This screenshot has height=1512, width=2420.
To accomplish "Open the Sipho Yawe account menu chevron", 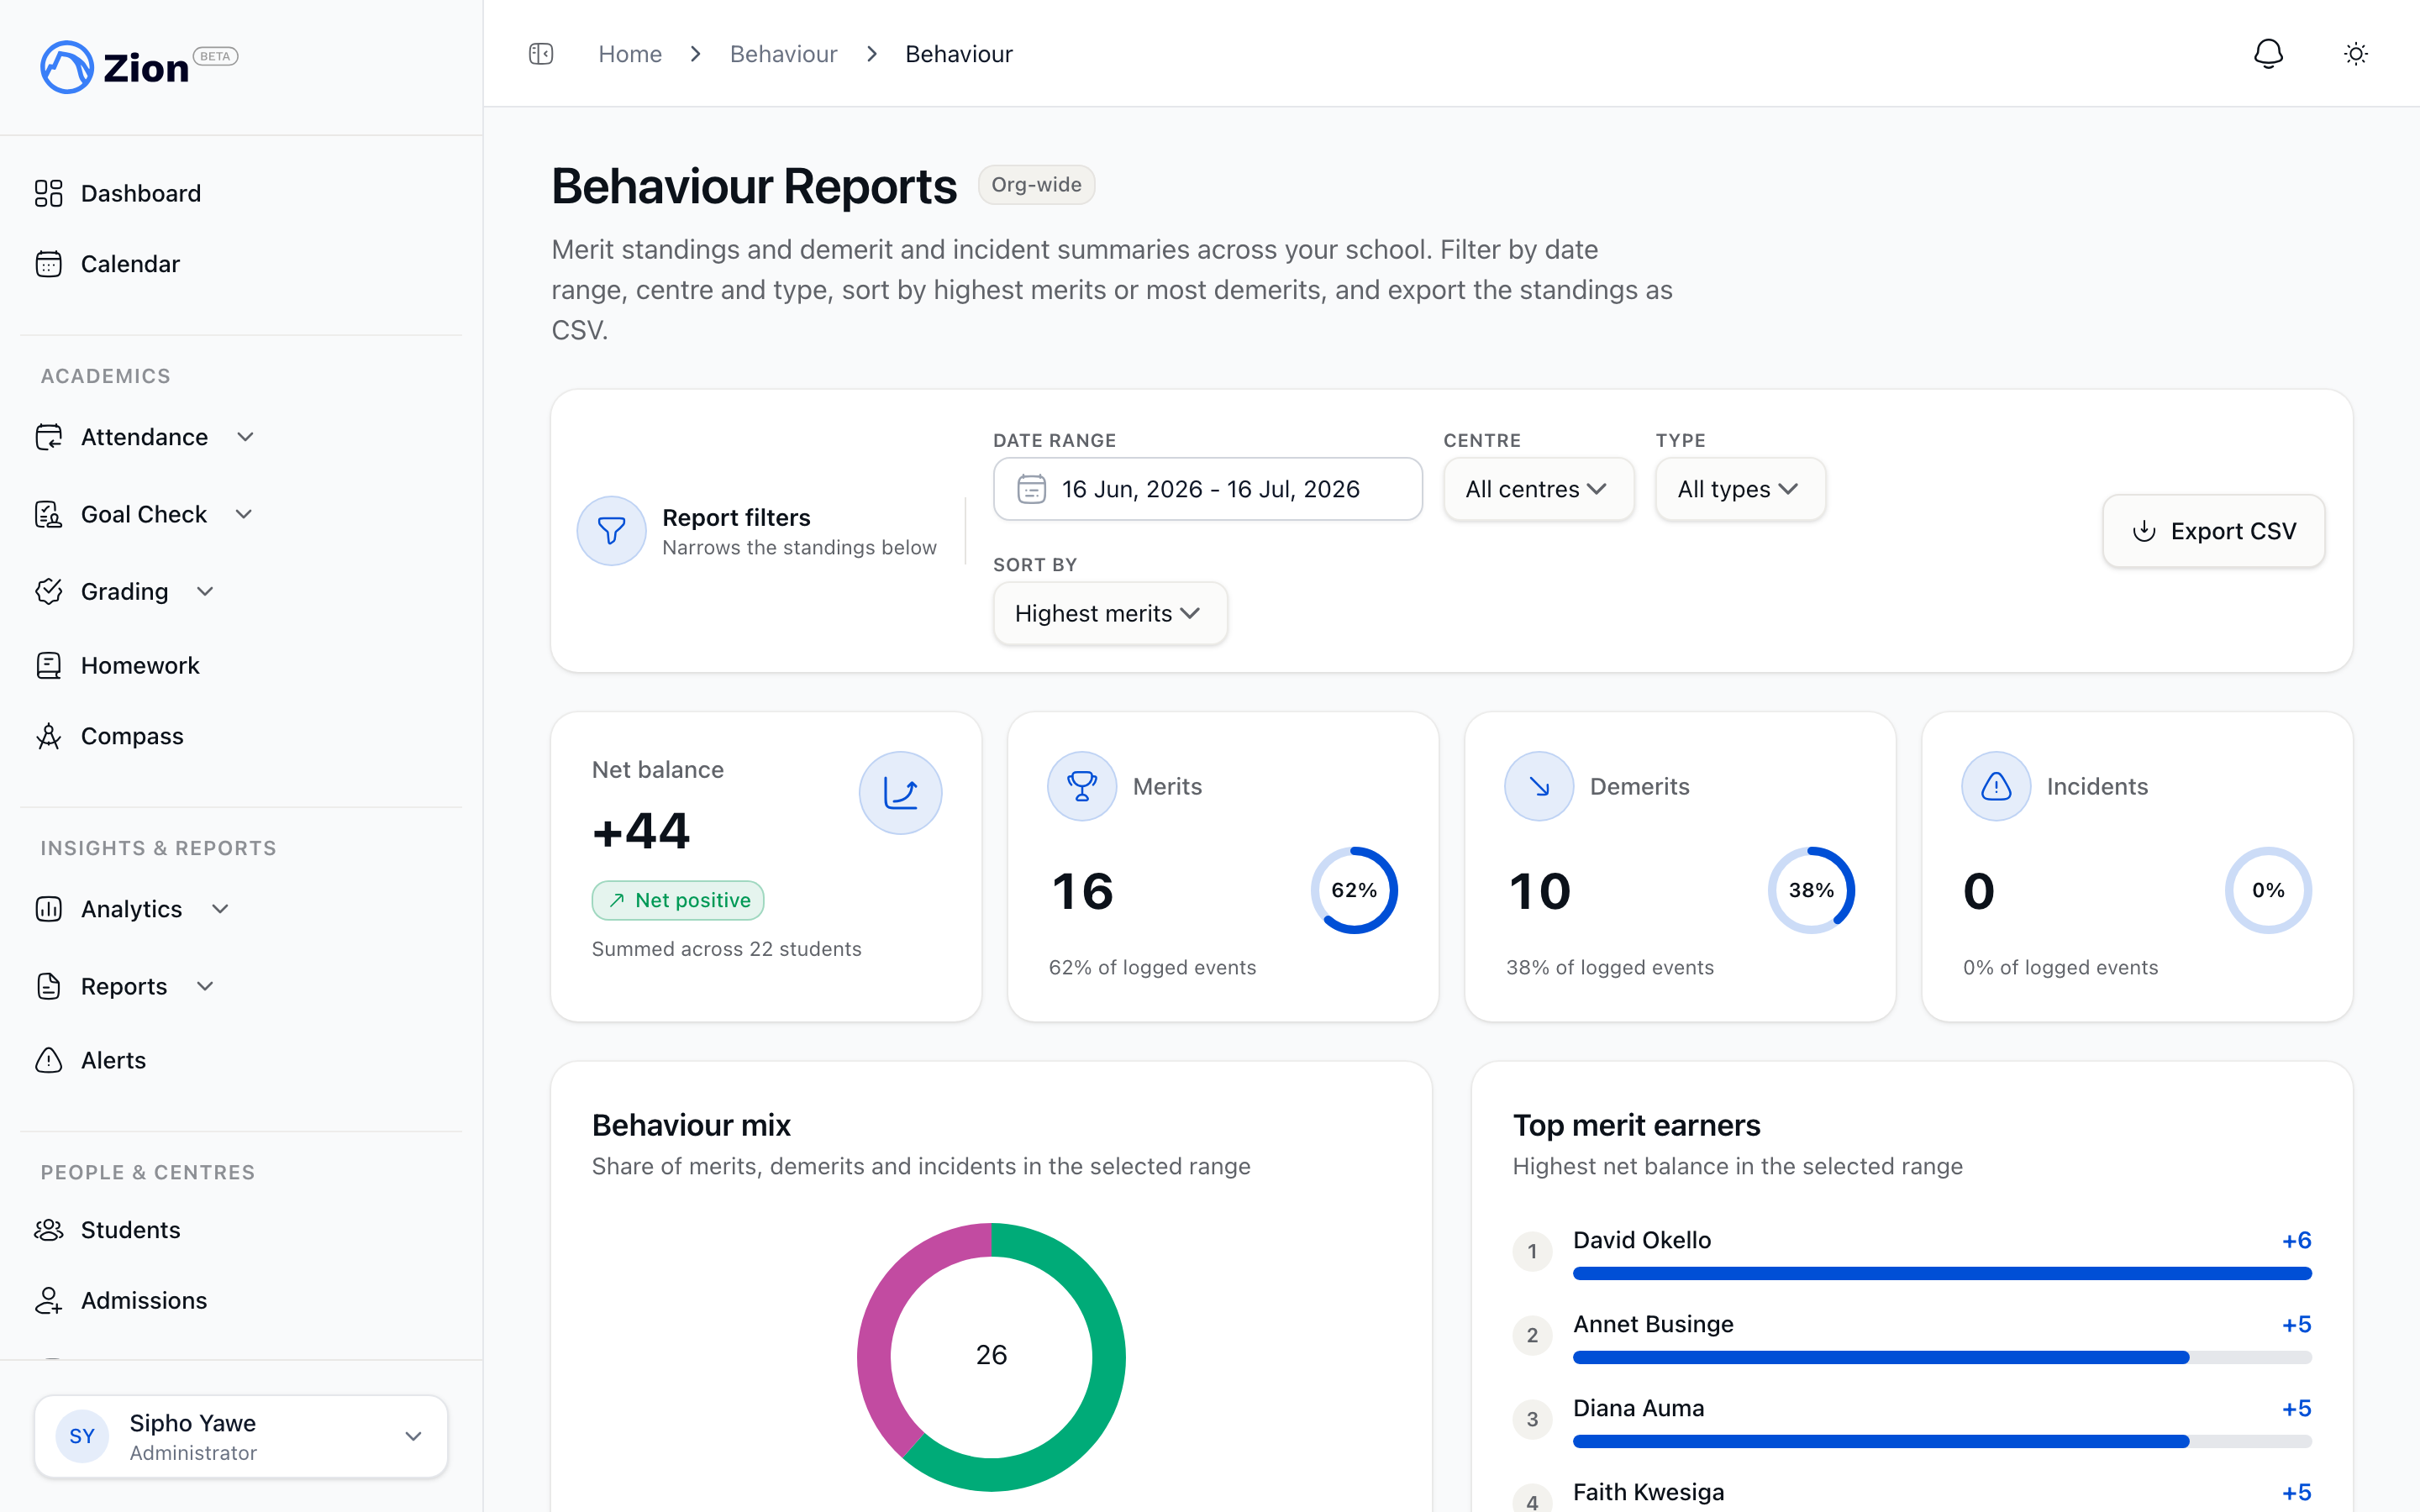I will 413,1436.
